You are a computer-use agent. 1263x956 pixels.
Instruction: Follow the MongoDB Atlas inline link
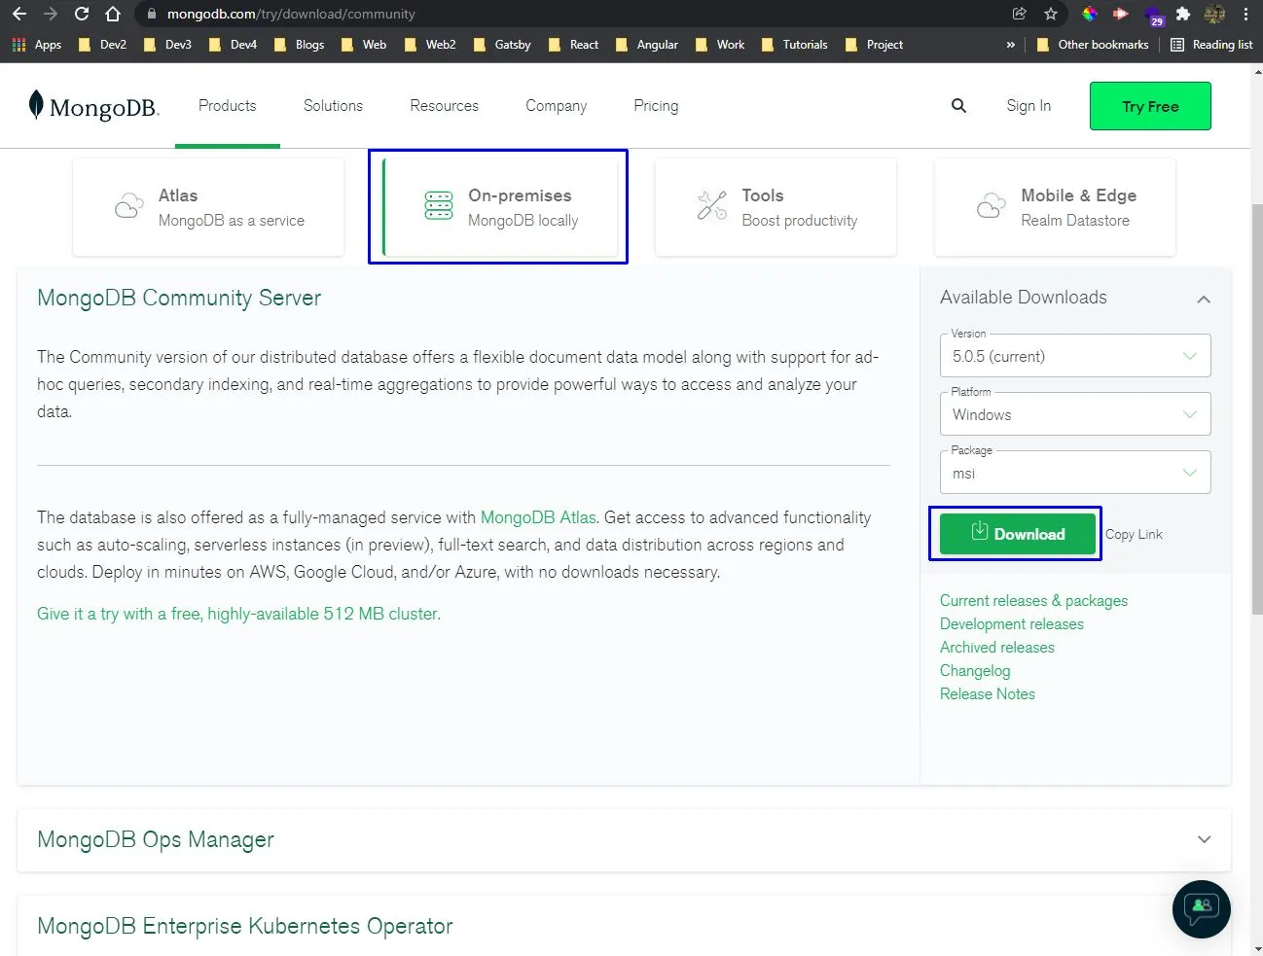(x=538, y=517)
